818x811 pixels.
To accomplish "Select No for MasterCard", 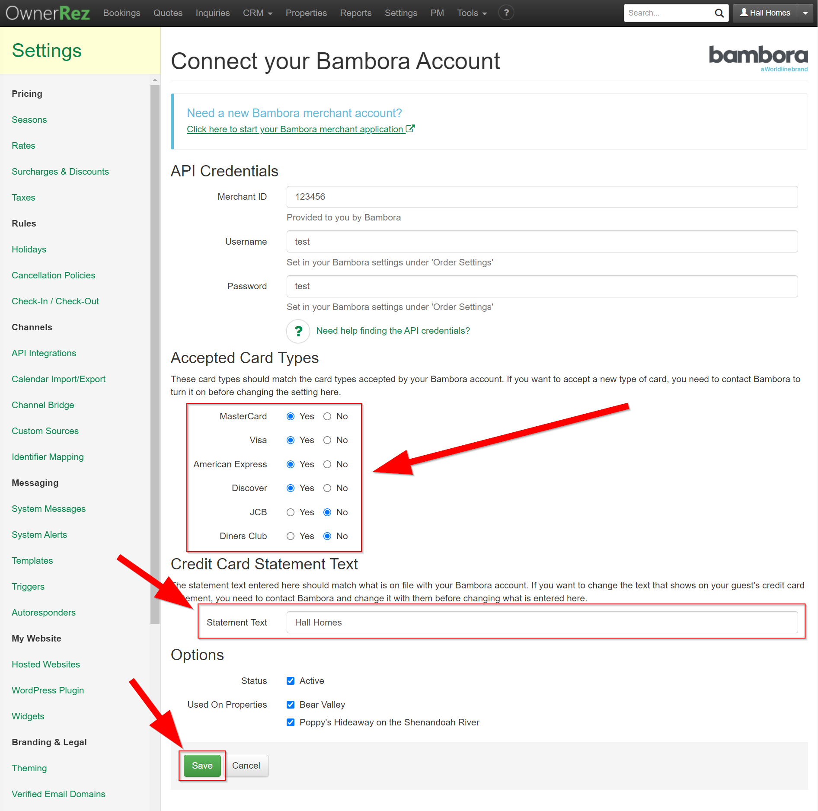I will point(327,416).
